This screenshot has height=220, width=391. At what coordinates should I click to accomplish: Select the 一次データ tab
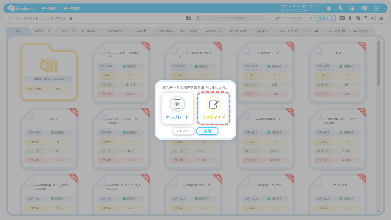tap(67, 31)
